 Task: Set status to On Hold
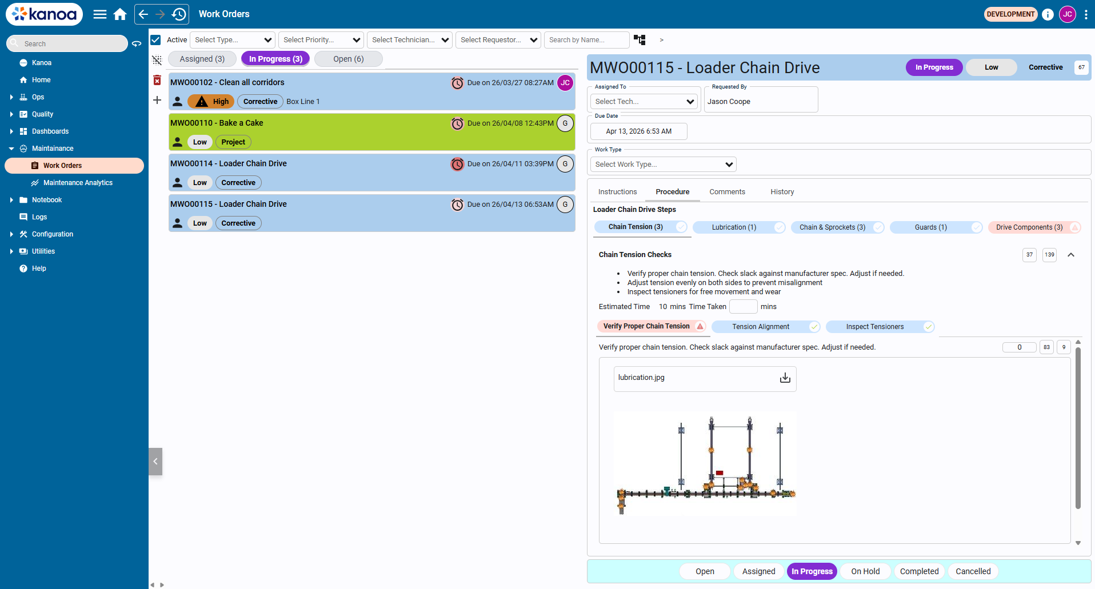[x=865, y=571]
